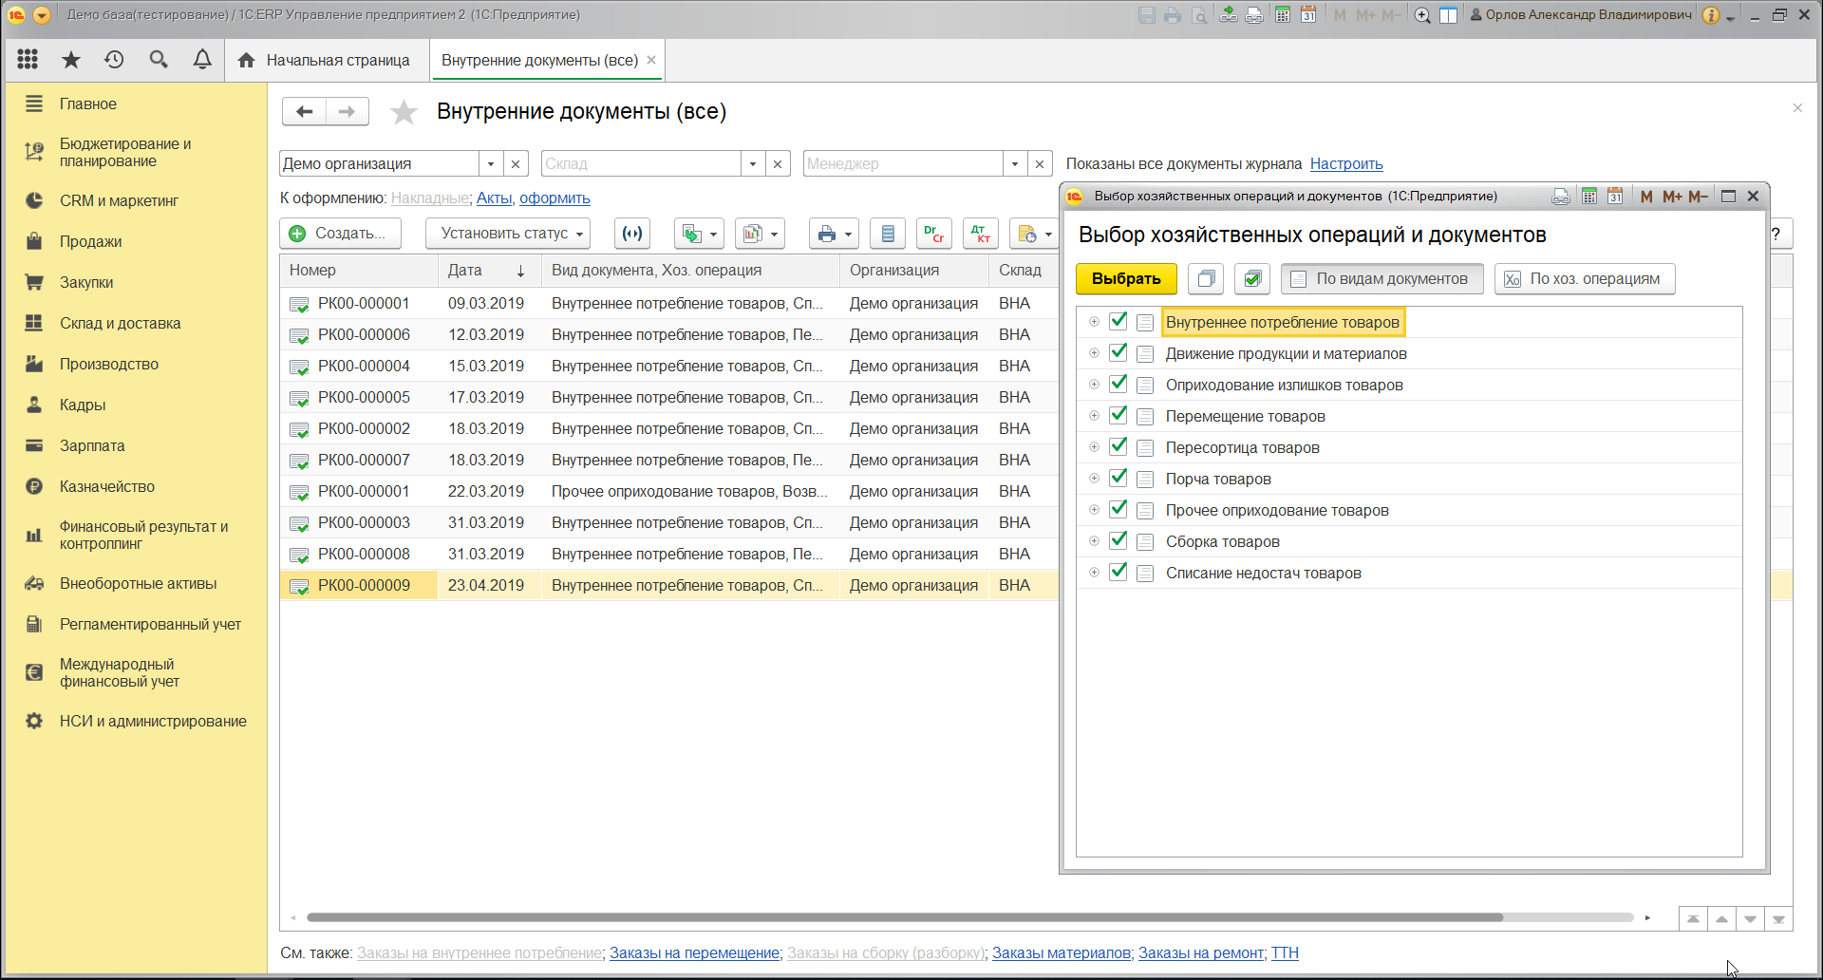Go back with the left arrow button
Viewport: 1823px width, 980px height.
[x=304, y=111]
